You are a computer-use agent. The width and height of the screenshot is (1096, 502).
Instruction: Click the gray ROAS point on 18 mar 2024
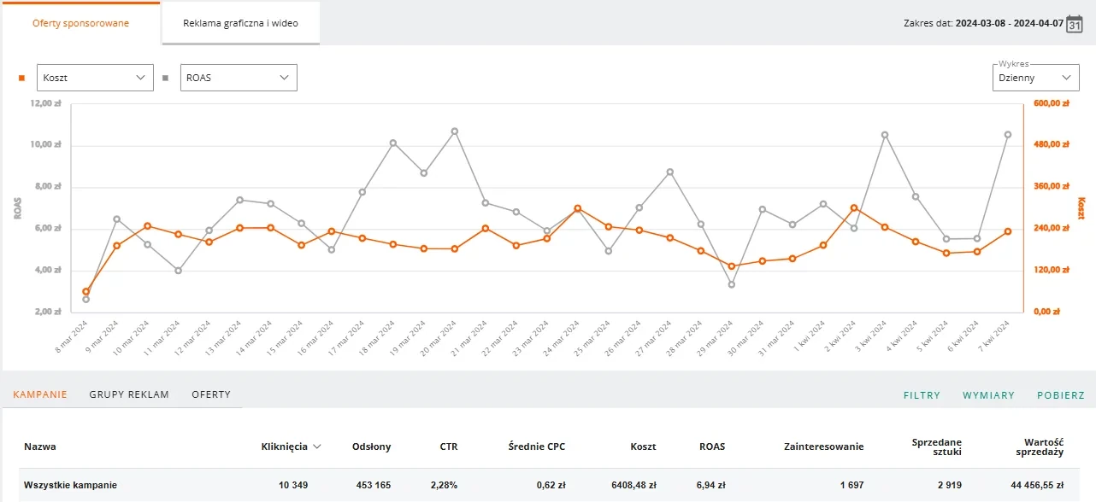coord(393,143)
